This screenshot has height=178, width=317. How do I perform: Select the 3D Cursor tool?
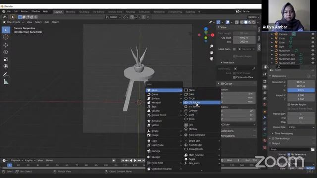coord(6,37)
